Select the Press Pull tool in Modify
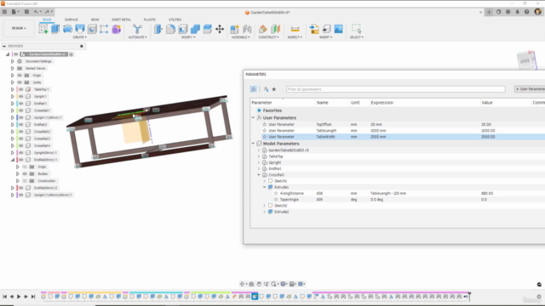 pos(158,29)
